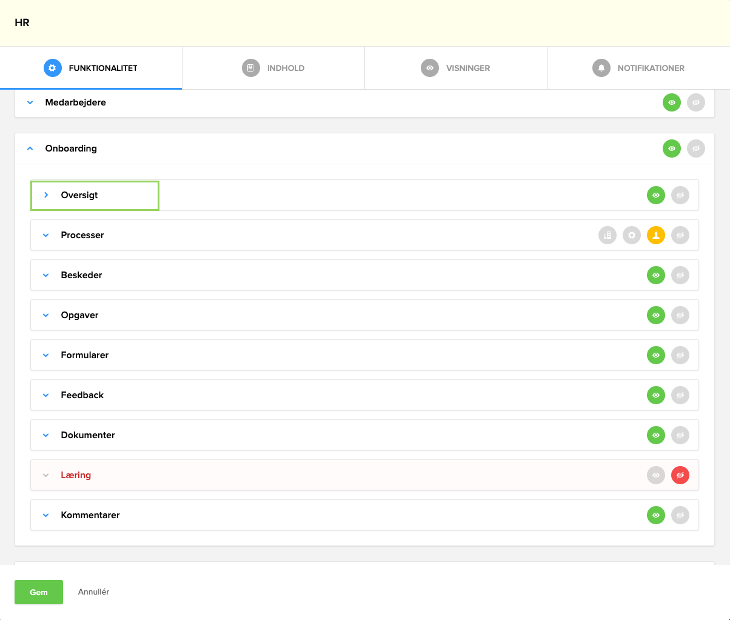This screenshot has height=620, width=730.
Task: Open the Notifikationer tab
Action: pyautogui.click(x=638, y=67)
